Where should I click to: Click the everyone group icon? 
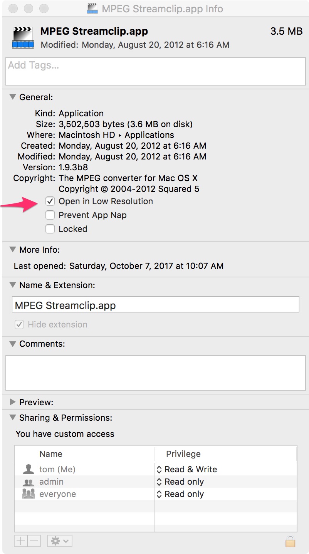pos(29,494)
